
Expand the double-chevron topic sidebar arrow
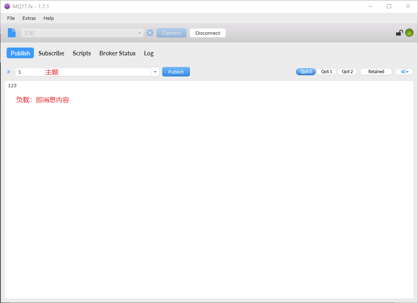[x=9, y=72]
